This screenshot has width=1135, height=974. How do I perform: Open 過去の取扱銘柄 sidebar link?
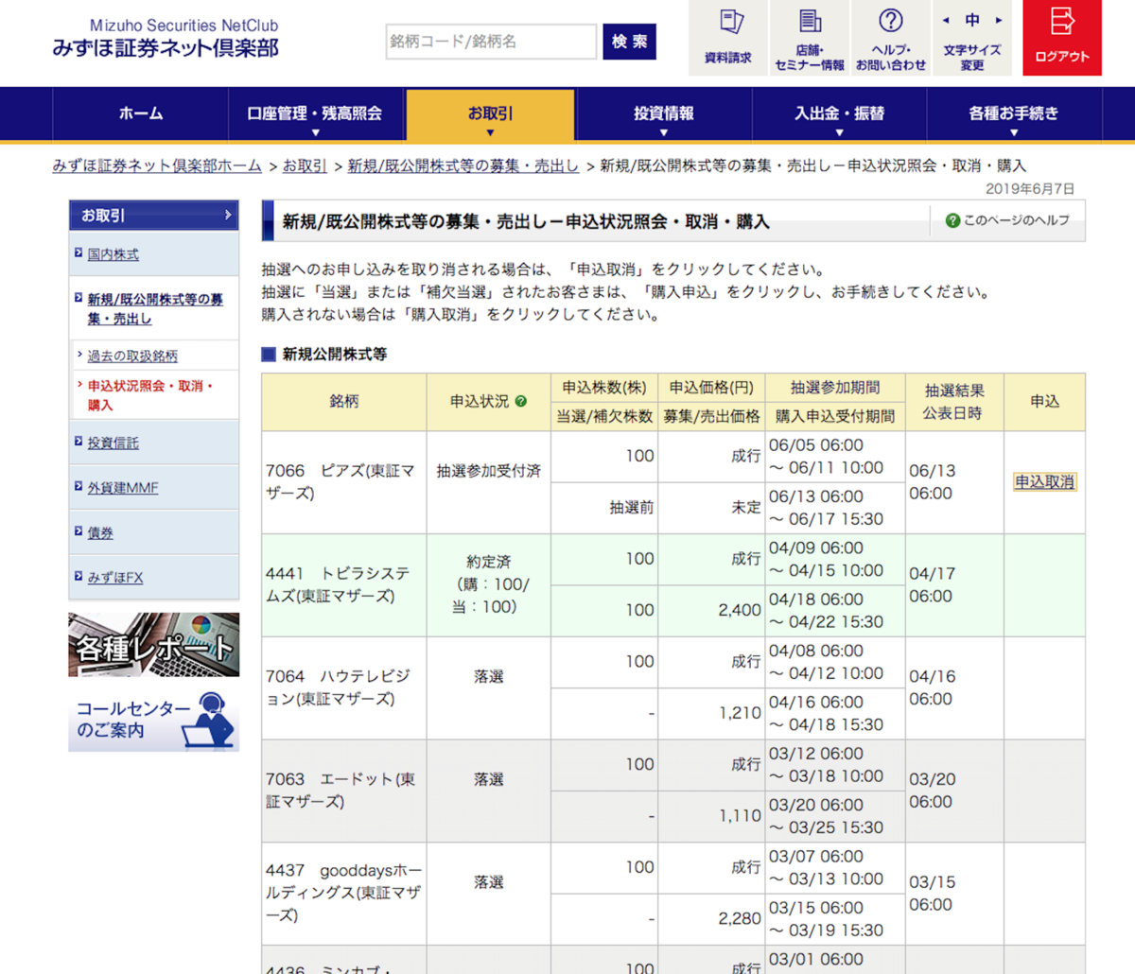pyautogui.click(x=132, y=357)
